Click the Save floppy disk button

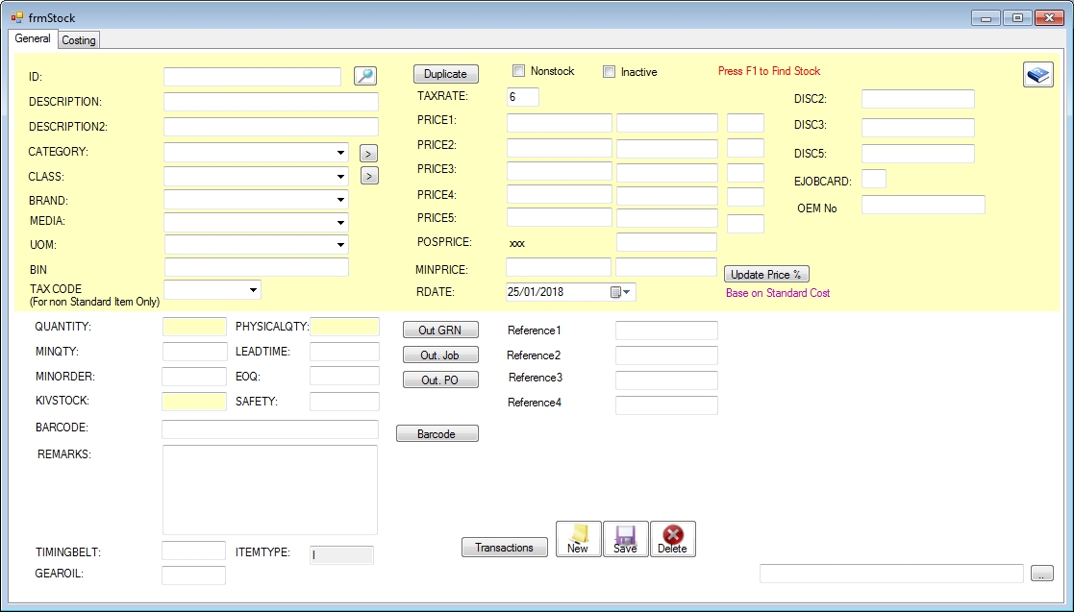[x=625, y=539]
